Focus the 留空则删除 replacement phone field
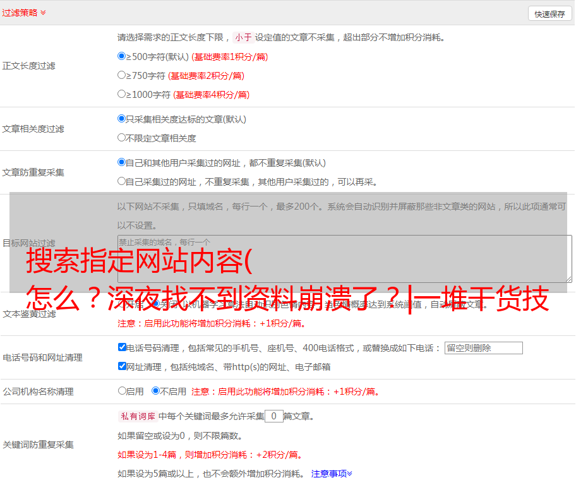The height and width of the screenshot is (485, 576). coord(483,348)
